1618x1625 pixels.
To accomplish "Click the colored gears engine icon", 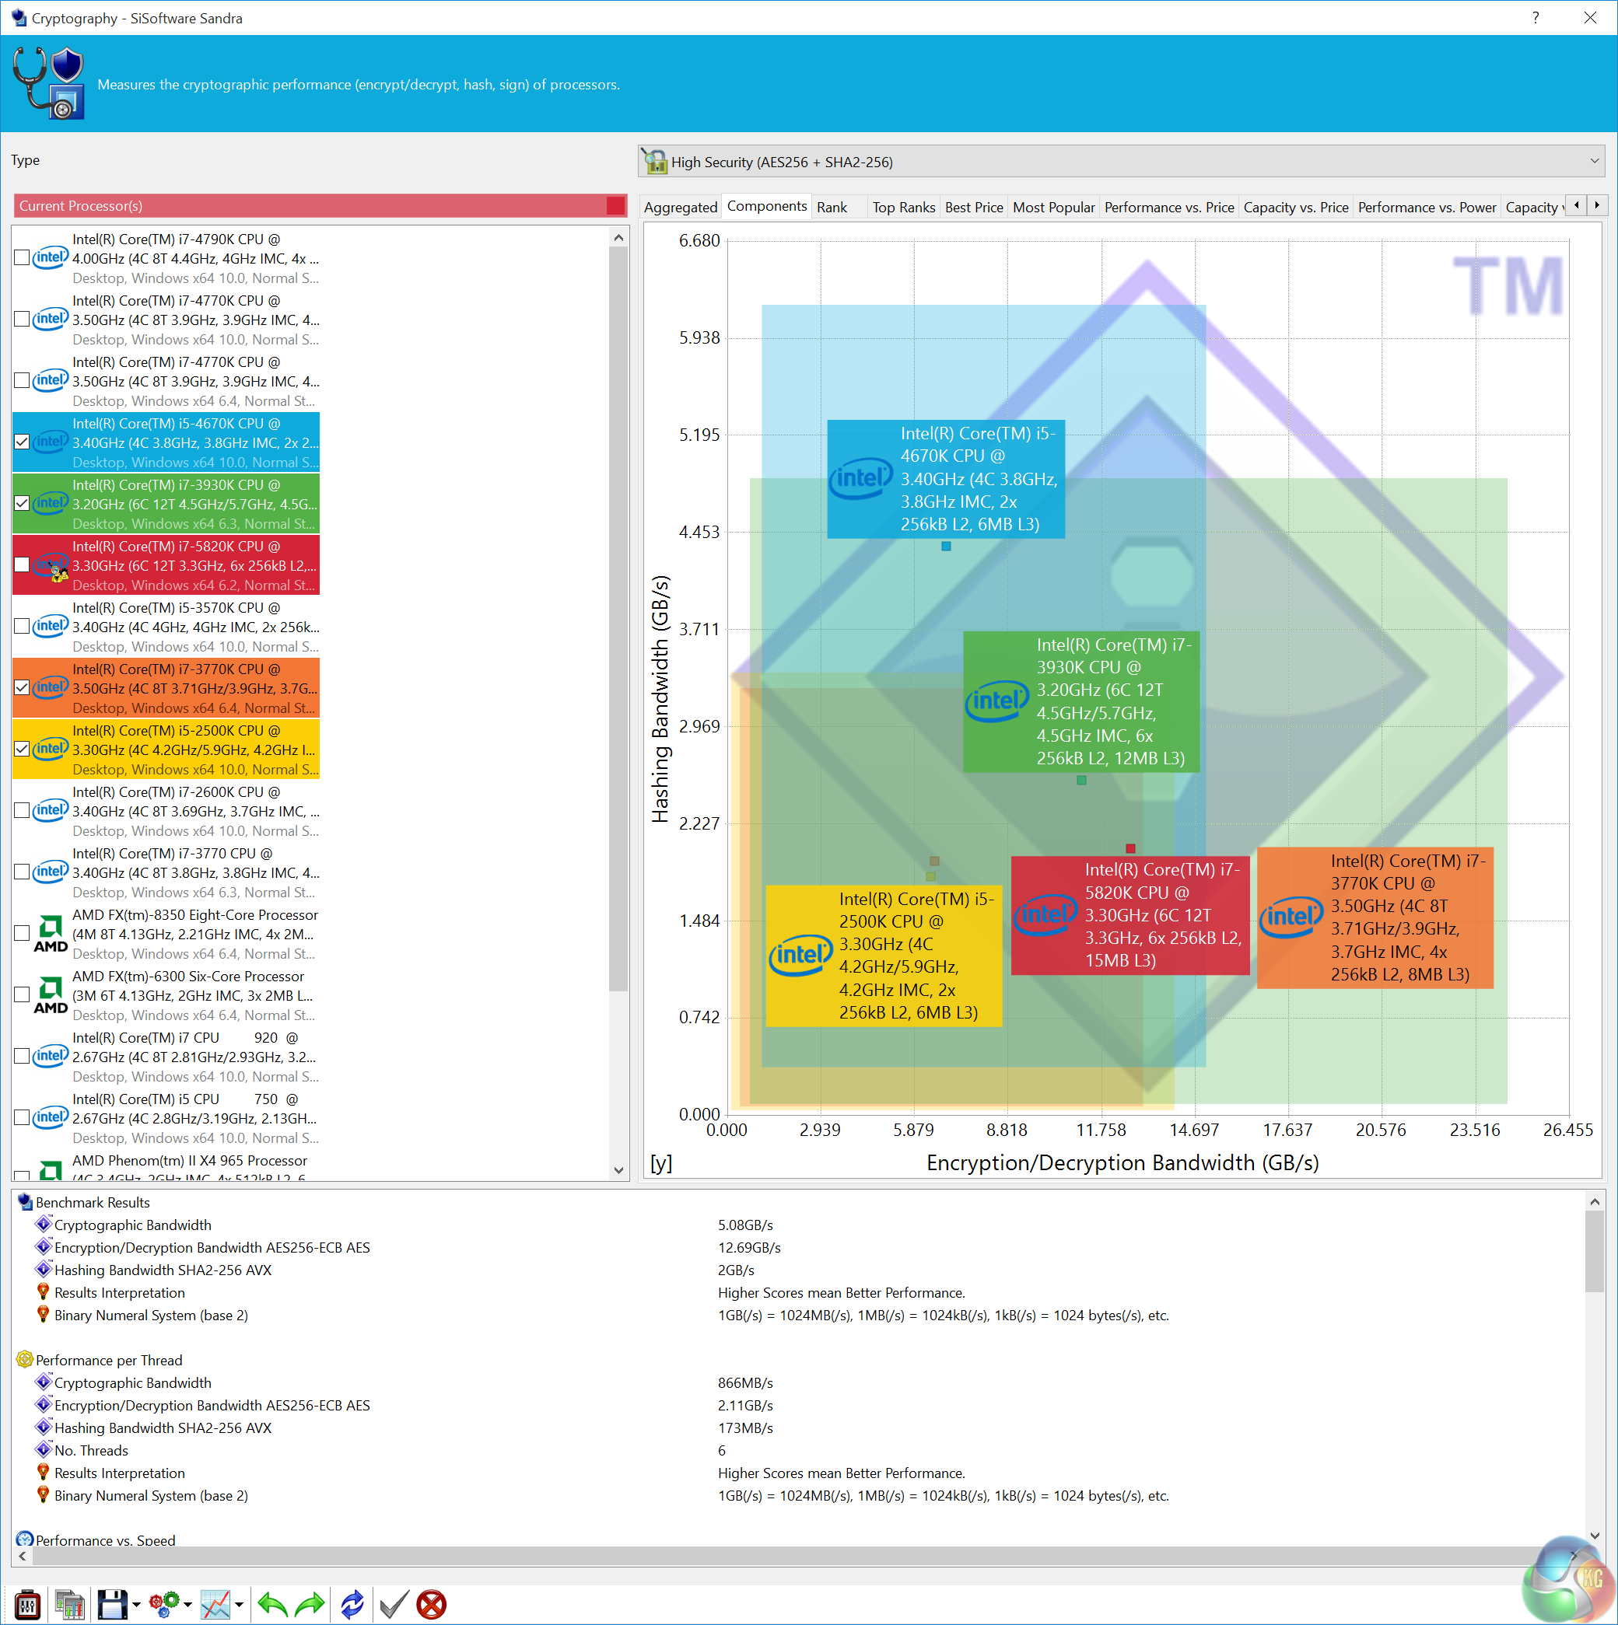I will [164, 1604].
